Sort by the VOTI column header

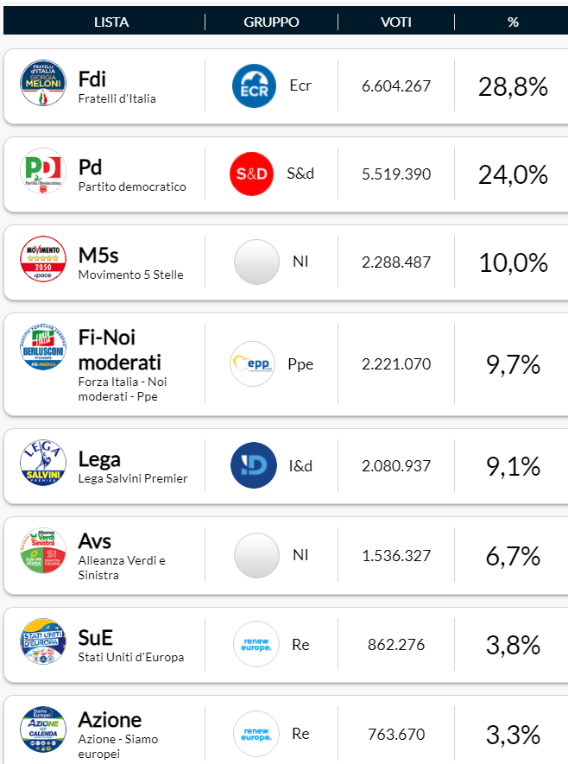[395, 22]
